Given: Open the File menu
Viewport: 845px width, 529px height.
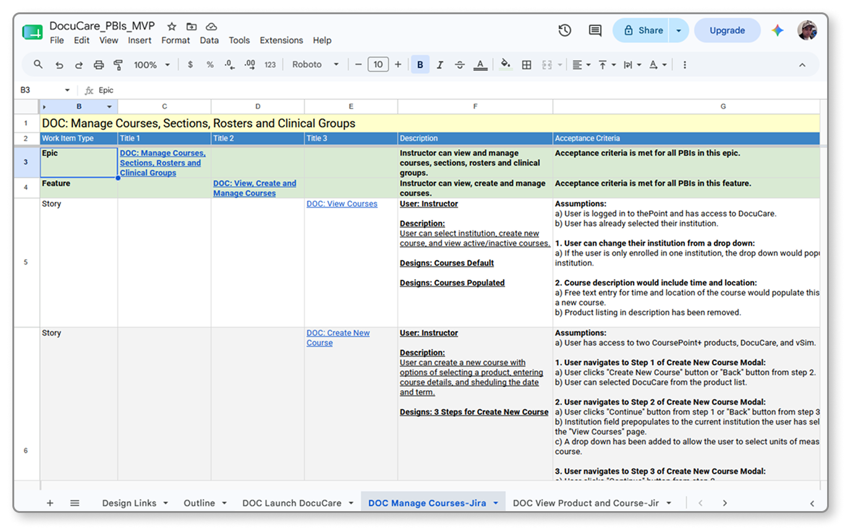Looking at the screenshot, I should coord(57,40).
